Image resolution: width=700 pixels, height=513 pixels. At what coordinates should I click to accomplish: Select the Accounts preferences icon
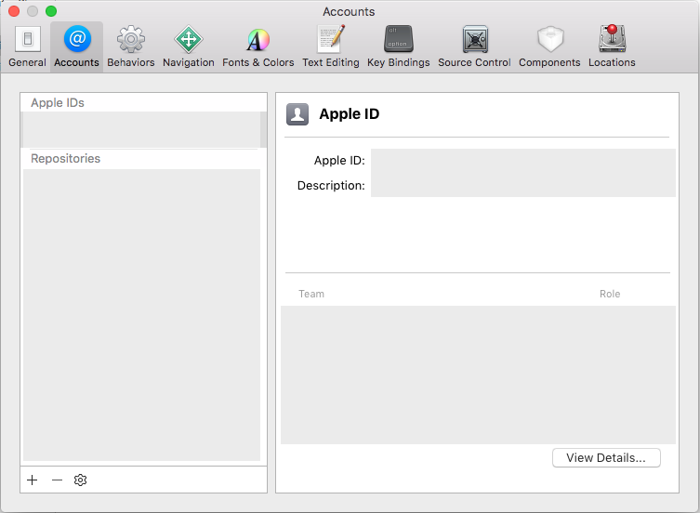(76, 46)
